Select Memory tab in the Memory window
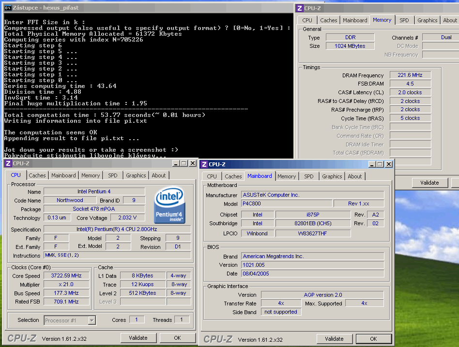The image size is (459, 347). (382, 20)
